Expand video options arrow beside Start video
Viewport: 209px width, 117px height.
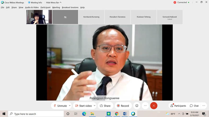(x=95, y=106)
